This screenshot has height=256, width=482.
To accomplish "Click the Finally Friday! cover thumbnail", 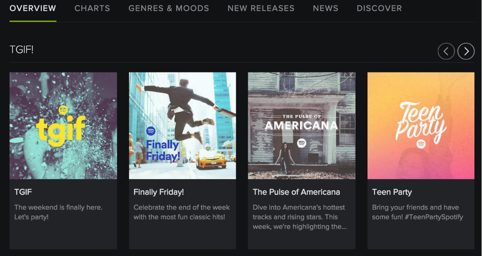I will (x=182, y=125).
